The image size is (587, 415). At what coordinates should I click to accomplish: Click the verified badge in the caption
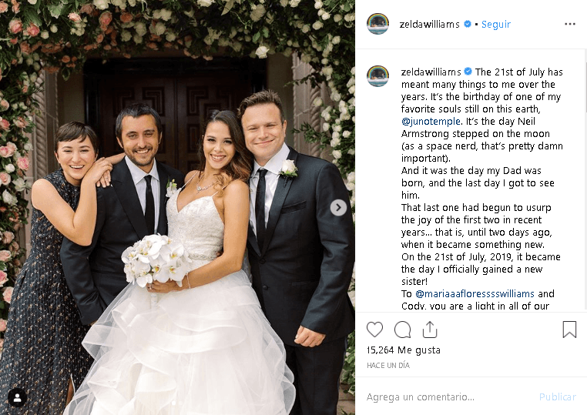pos(468,71)
